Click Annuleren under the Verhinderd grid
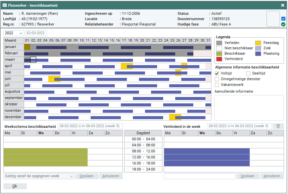 click(272, 176)
